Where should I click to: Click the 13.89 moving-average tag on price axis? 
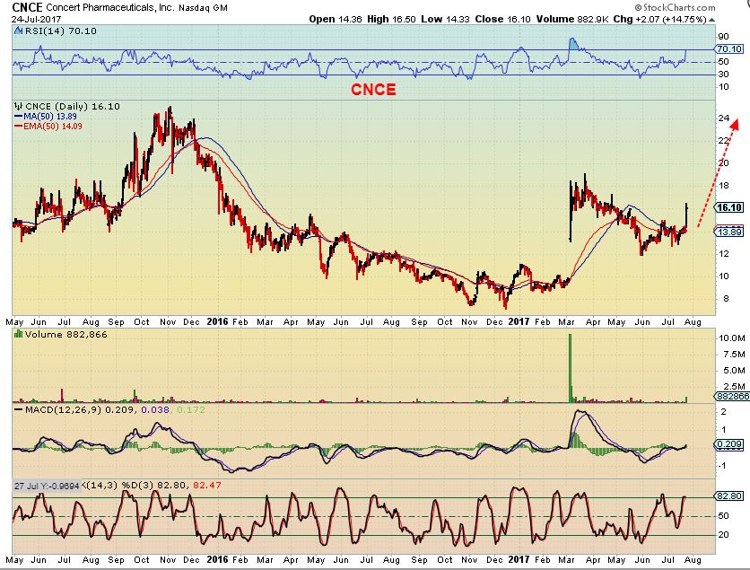pyautogui.click(x=729, y=232)
